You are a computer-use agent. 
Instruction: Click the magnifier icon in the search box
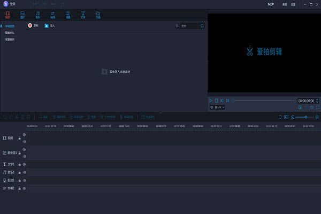pyautogui.click(x=202, y=26)
